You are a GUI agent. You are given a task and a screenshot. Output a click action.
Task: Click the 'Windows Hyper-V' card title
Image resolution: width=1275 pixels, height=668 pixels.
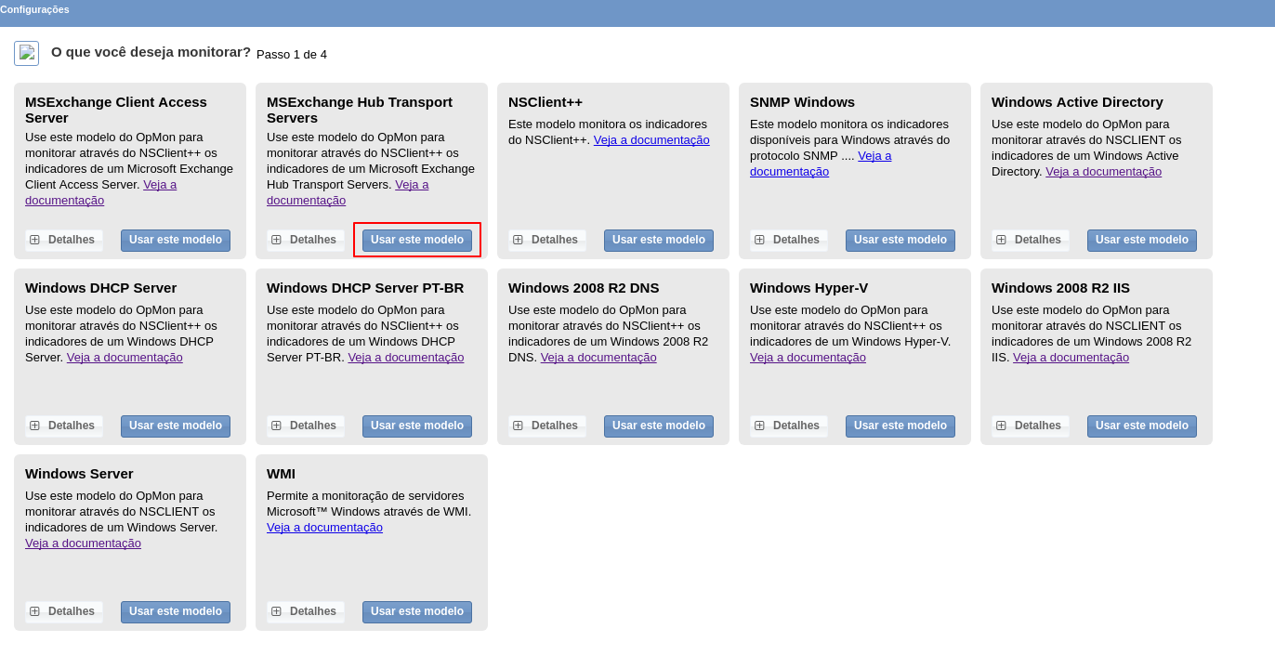click(808, 288)
